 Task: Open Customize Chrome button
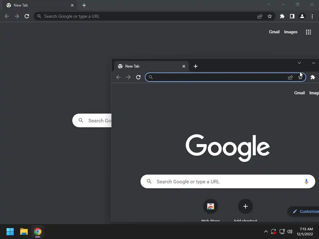pyautogui.click(x=303, y=211)
